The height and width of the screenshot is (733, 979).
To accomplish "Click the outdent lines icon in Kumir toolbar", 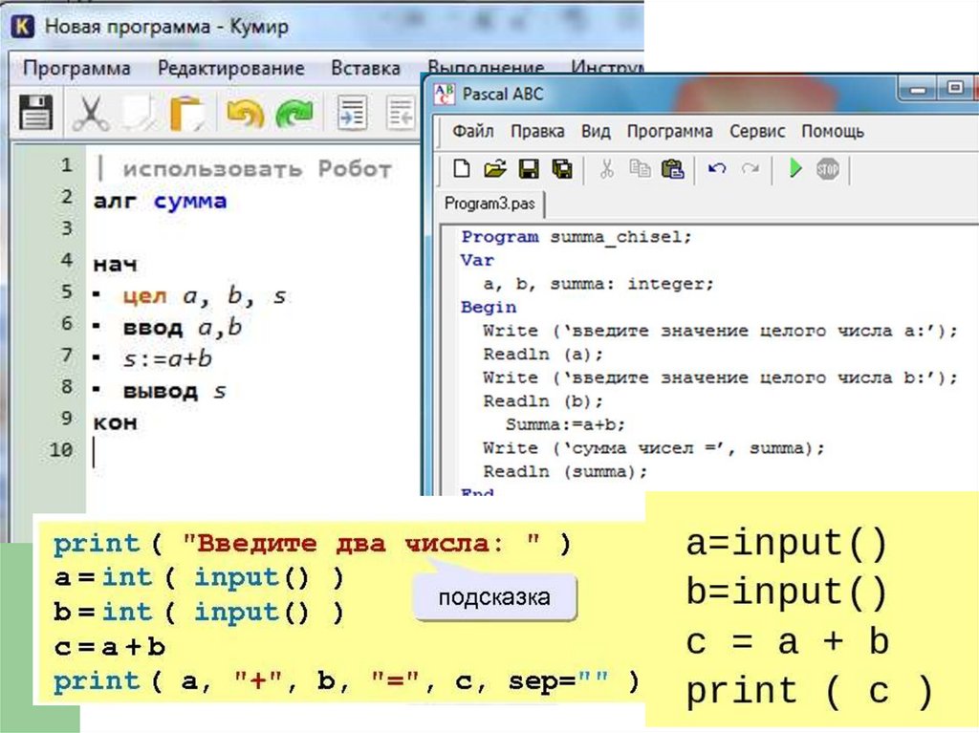I will coord(401,113).
